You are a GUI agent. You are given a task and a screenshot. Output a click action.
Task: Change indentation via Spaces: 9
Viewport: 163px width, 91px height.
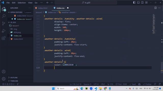[87, 84]
